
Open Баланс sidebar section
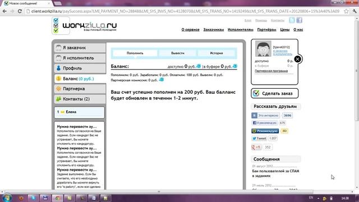80,79
